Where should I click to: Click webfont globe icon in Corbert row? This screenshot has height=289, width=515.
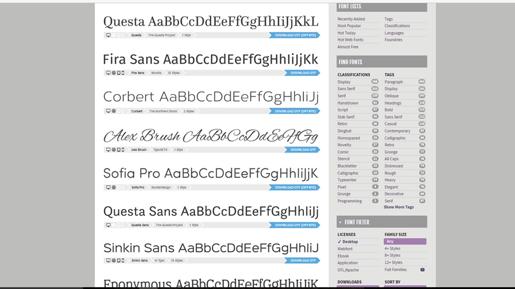[114, 111]
